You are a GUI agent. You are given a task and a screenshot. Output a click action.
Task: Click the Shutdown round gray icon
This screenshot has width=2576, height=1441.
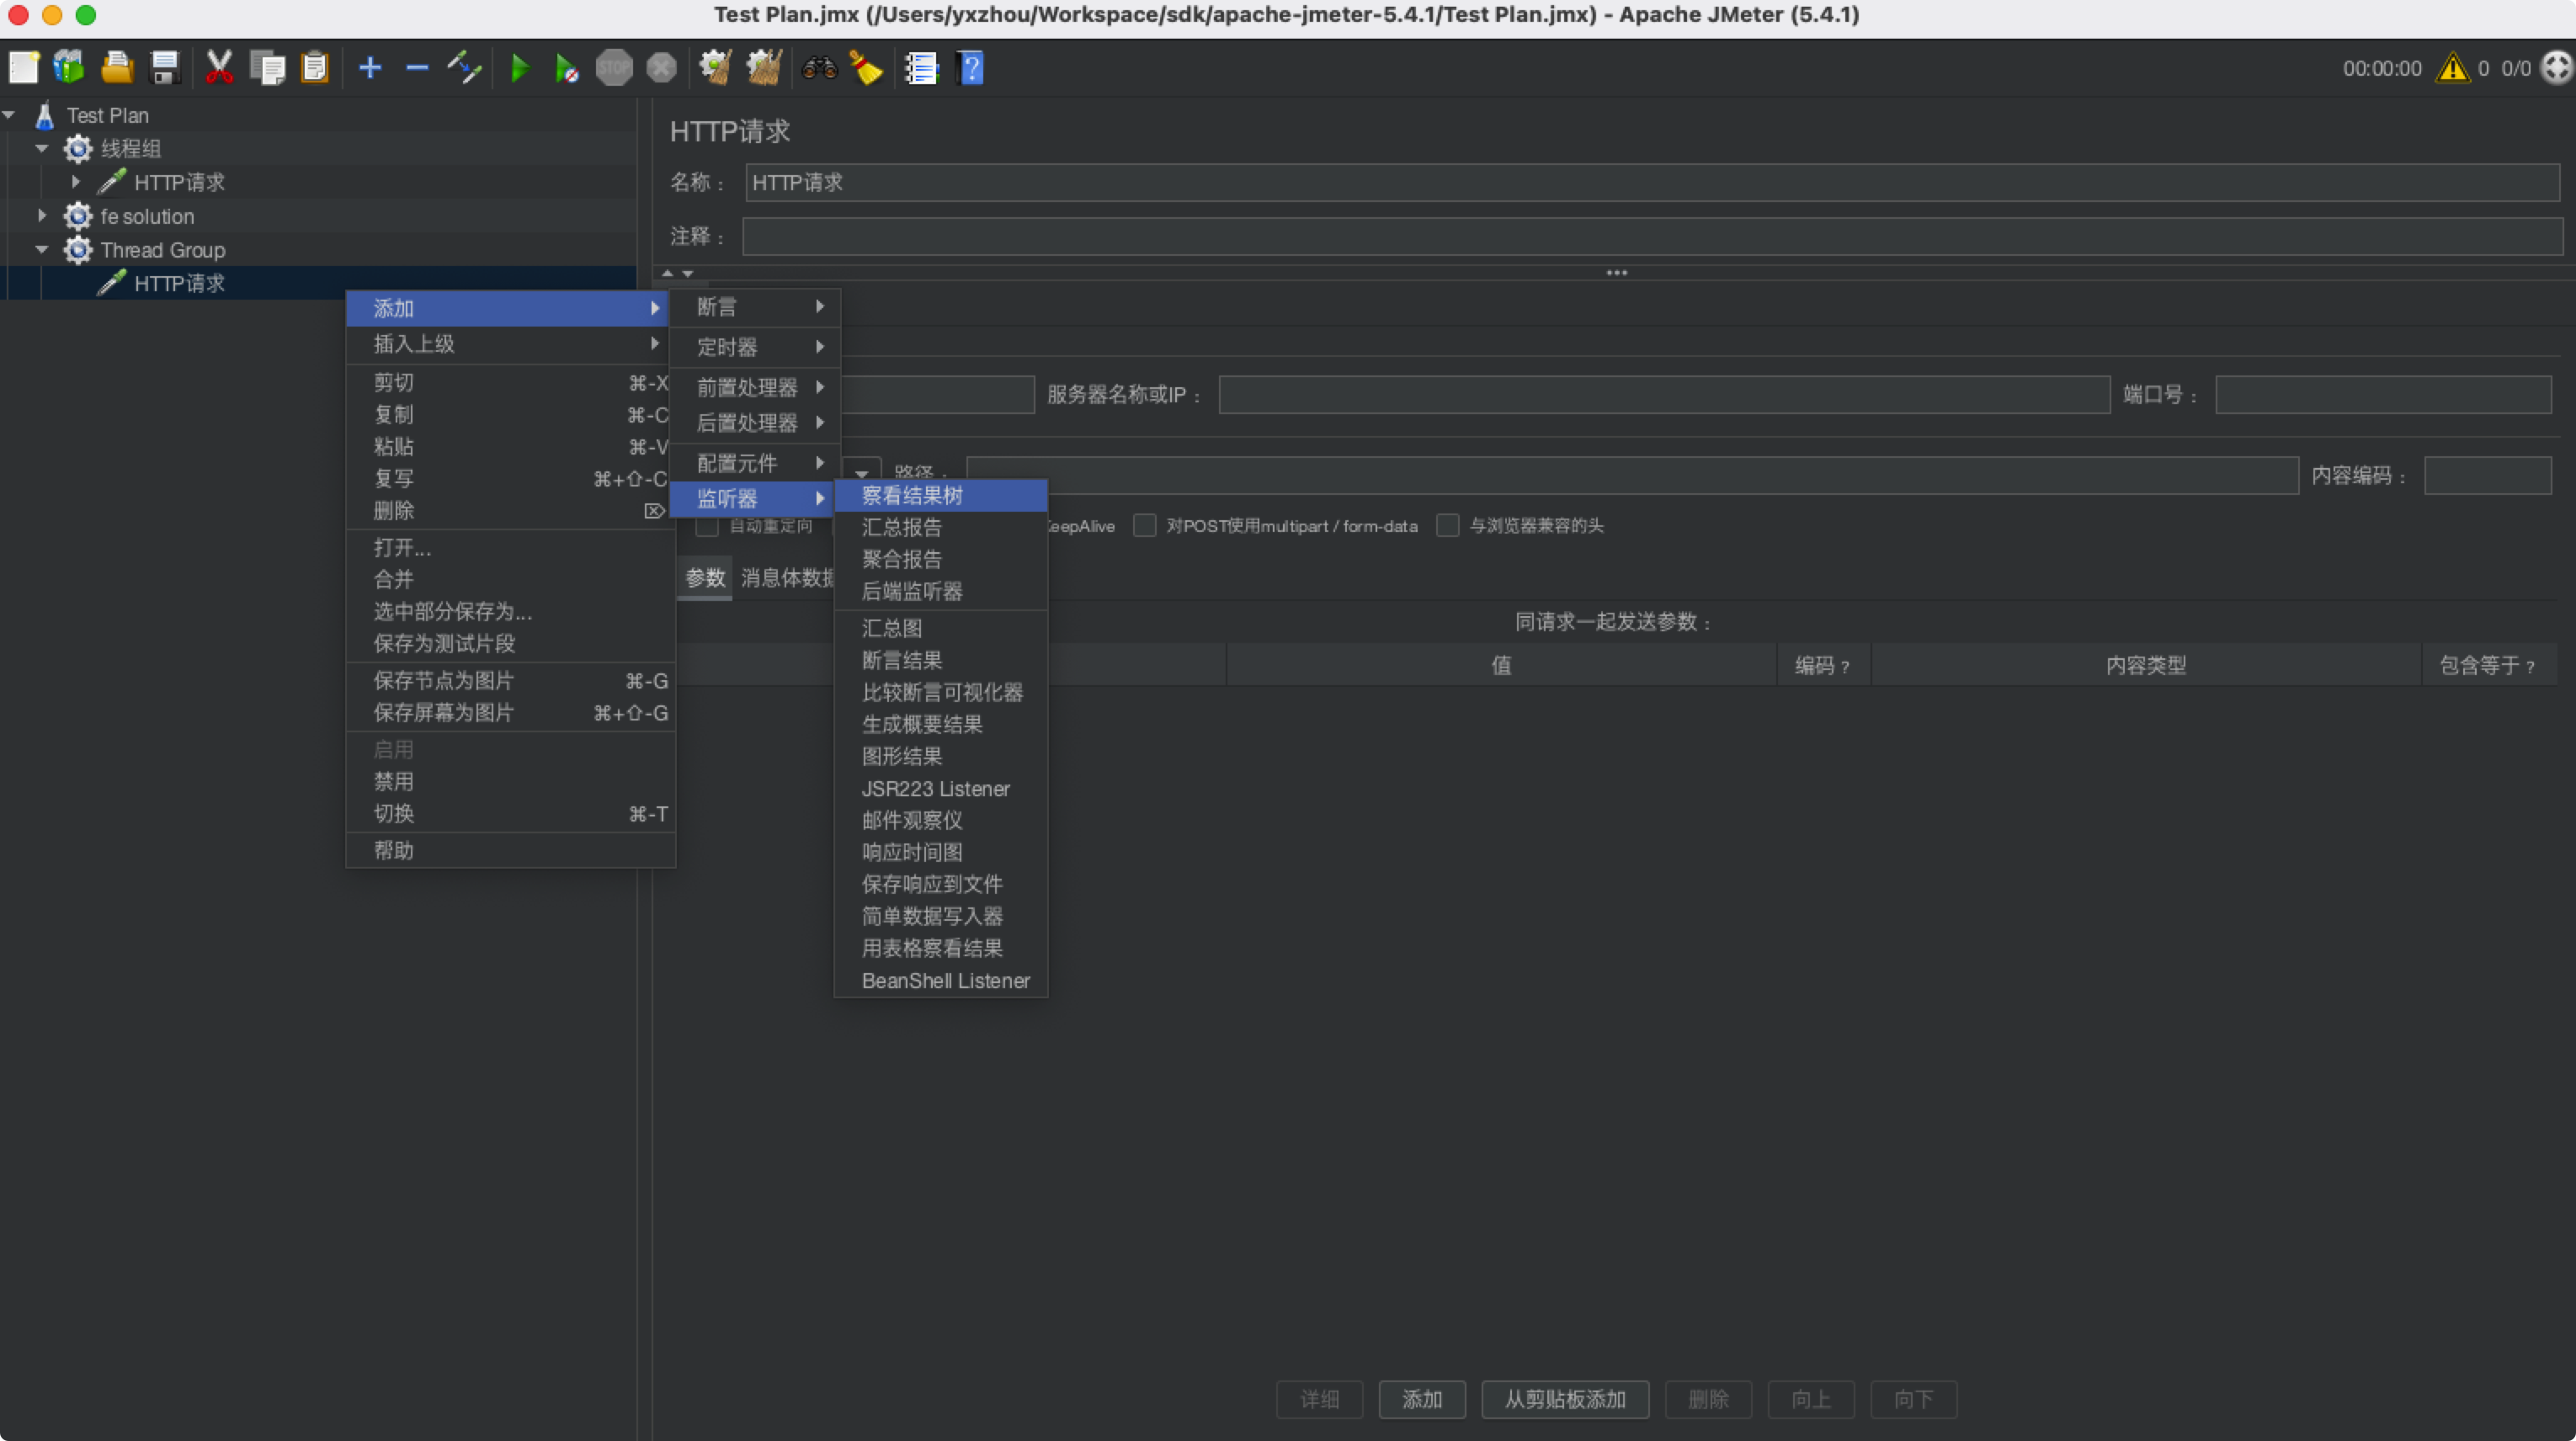coord(661,68)
